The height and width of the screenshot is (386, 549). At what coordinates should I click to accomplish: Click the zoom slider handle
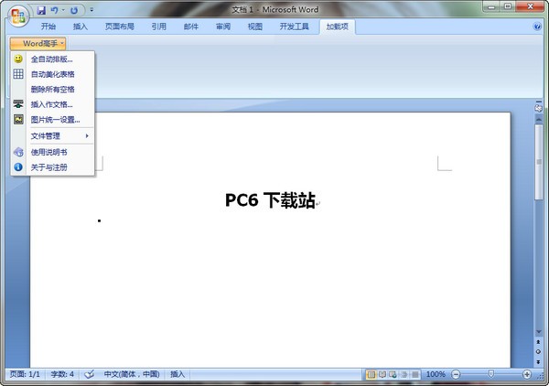pos(490,375)
